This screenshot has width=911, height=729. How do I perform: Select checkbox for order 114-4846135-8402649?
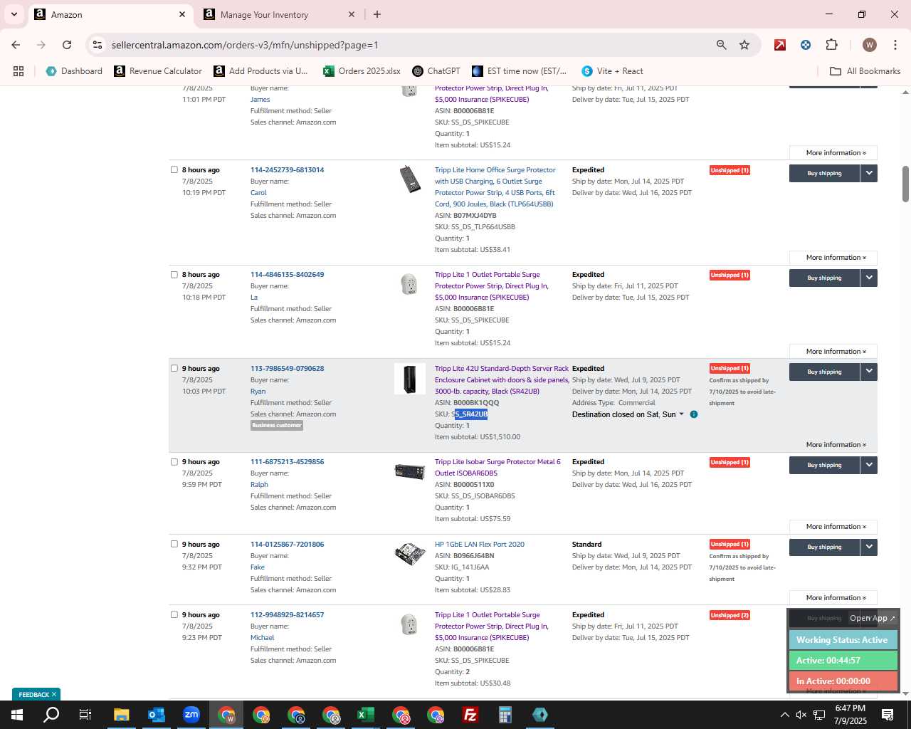pyautogui.click(x=174, y=274)
